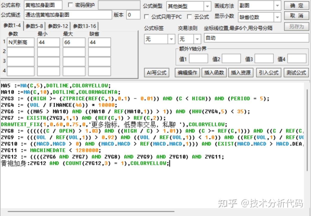
Task: Click parameter 2 name field
Action: (x=20, y=52)
